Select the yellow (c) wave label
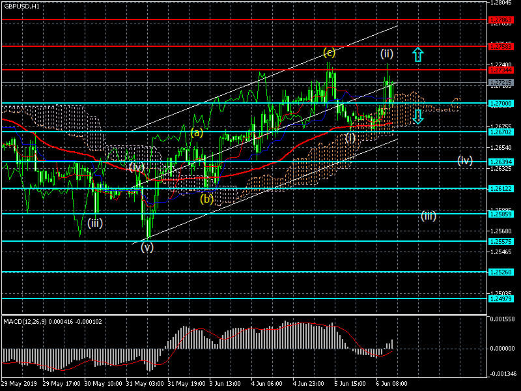This screenshot has height=391, width=521. [330, 53]
